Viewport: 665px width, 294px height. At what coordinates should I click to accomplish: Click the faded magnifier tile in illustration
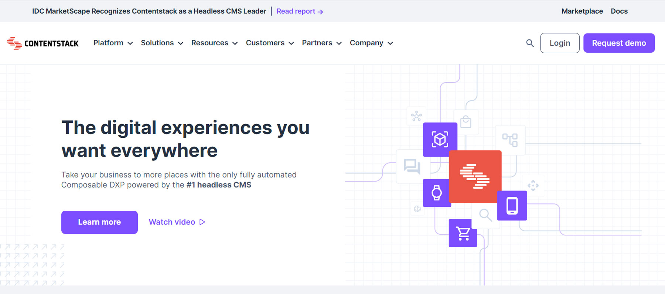pyautogui.click(x=485, y=215)
